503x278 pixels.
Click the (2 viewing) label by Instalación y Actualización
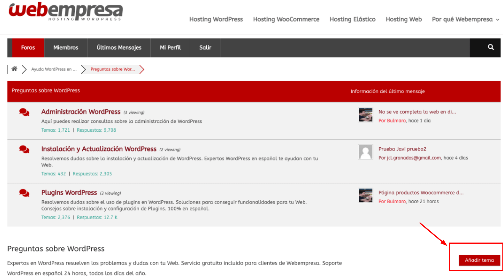tap(170, 150)
